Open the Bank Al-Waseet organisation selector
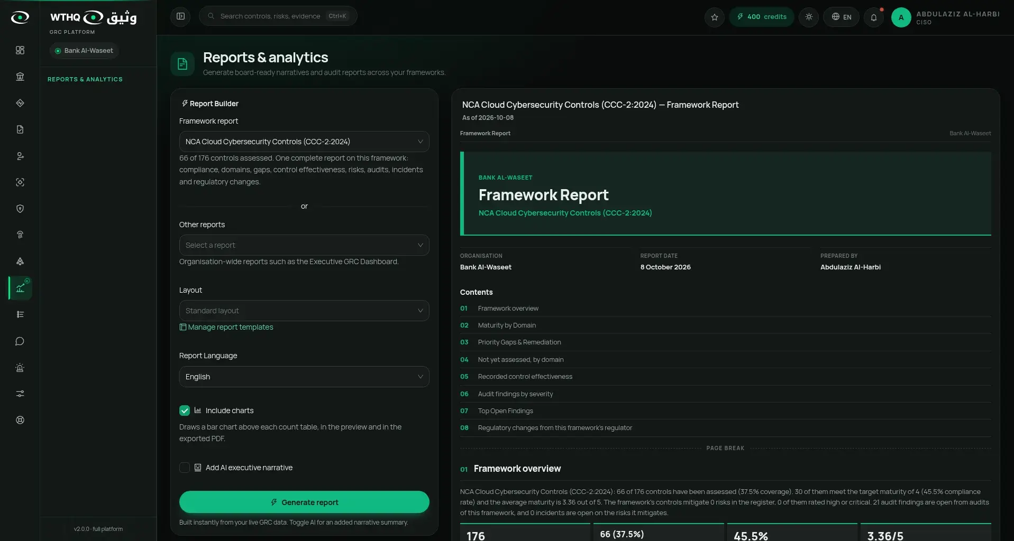 click(84, 51)
